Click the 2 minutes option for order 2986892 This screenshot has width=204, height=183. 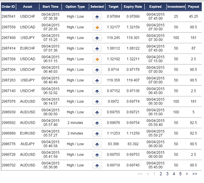(75, 123)
